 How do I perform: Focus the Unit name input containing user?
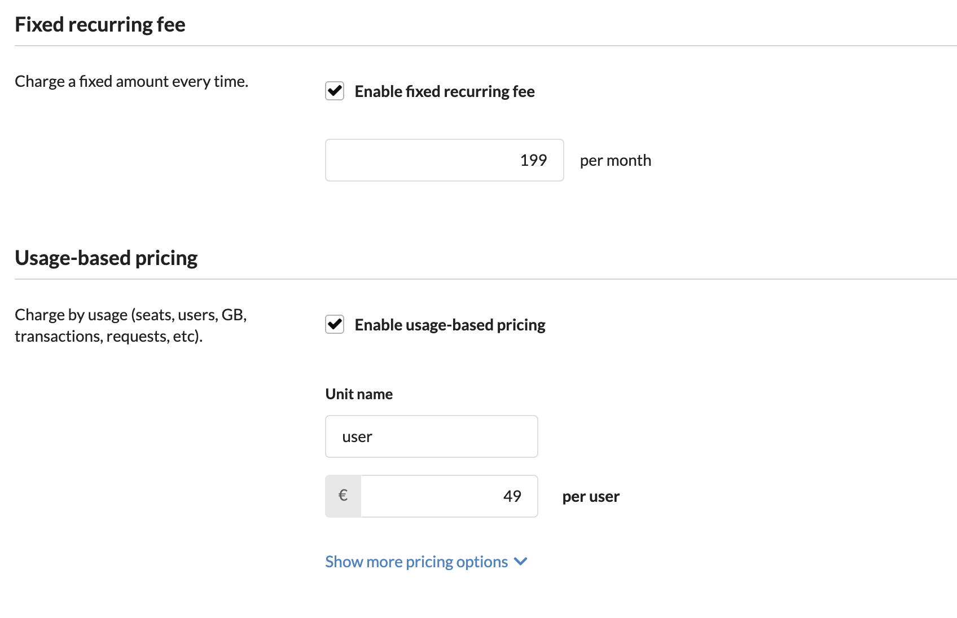point(432,436)
